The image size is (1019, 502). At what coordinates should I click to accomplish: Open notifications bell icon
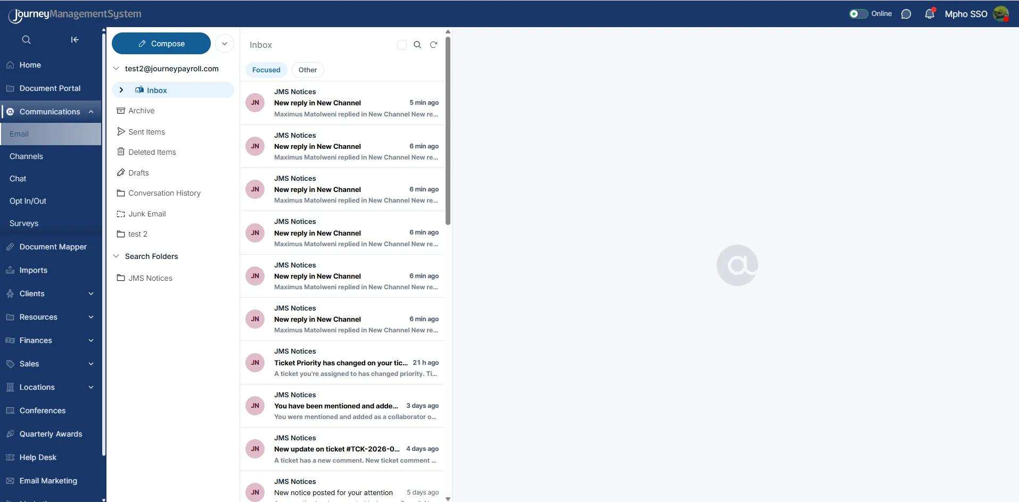pyautogui.click(x=930, y=14)
